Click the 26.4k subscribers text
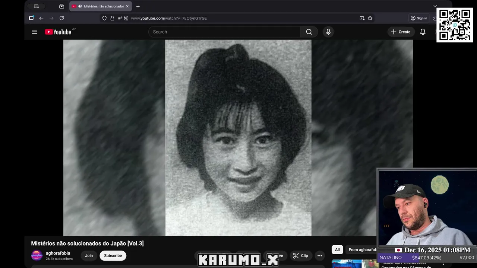Screen dimensions: 477x268 [59, 259]
